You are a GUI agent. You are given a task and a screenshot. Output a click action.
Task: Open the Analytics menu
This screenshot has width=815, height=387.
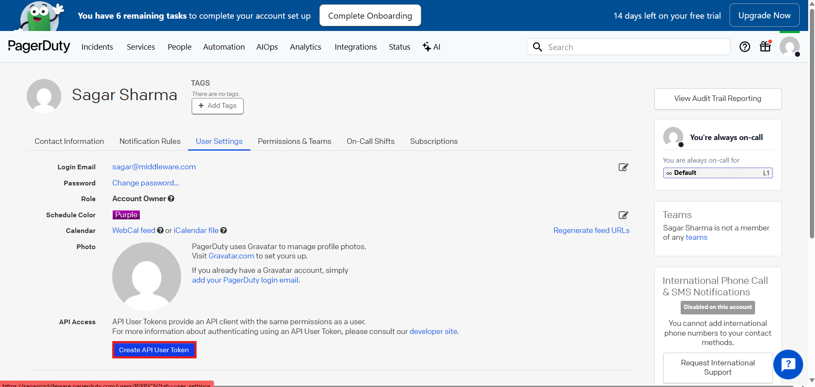click(305, 47)
